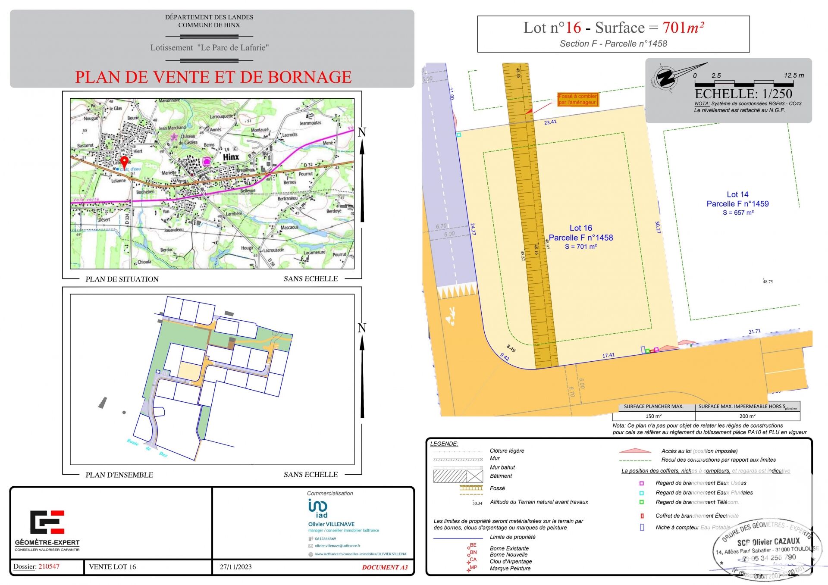This screenshot has width=828, height=585.
Task: Select the Lot 16 Parcelle F n°1458 label
Action: 580,237
